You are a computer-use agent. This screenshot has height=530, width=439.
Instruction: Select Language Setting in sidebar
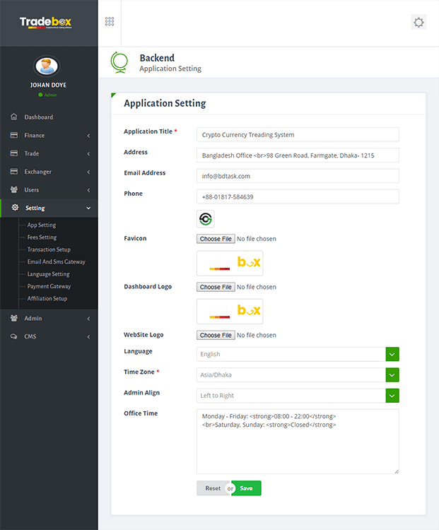click(48, 274)
